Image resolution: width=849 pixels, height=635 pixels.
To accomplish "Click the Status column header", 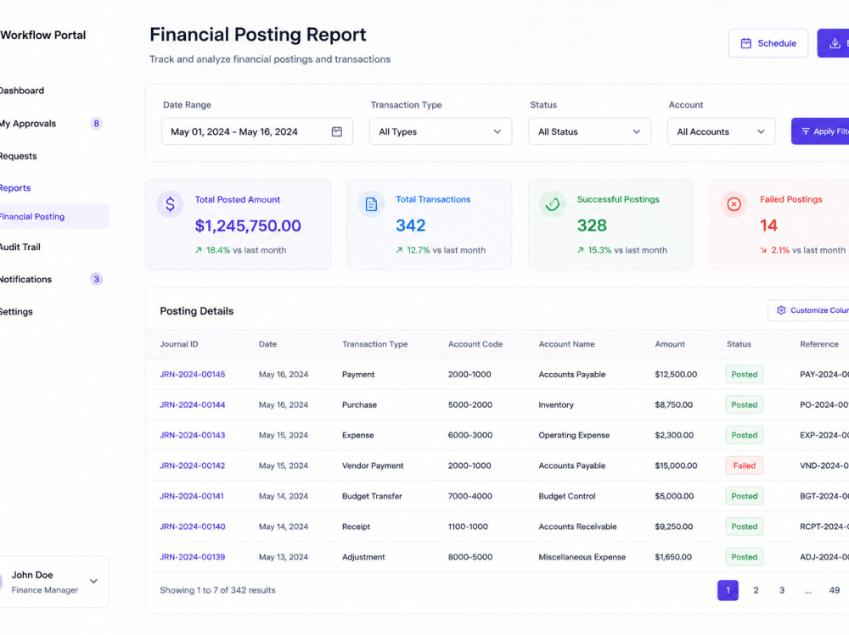I will pyautogui.click(x=739, y=344).
